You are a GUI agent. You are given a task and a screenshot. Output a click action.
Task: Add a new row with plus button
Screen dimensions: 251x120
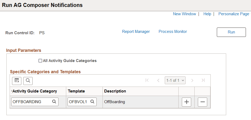tap(186, 102)
